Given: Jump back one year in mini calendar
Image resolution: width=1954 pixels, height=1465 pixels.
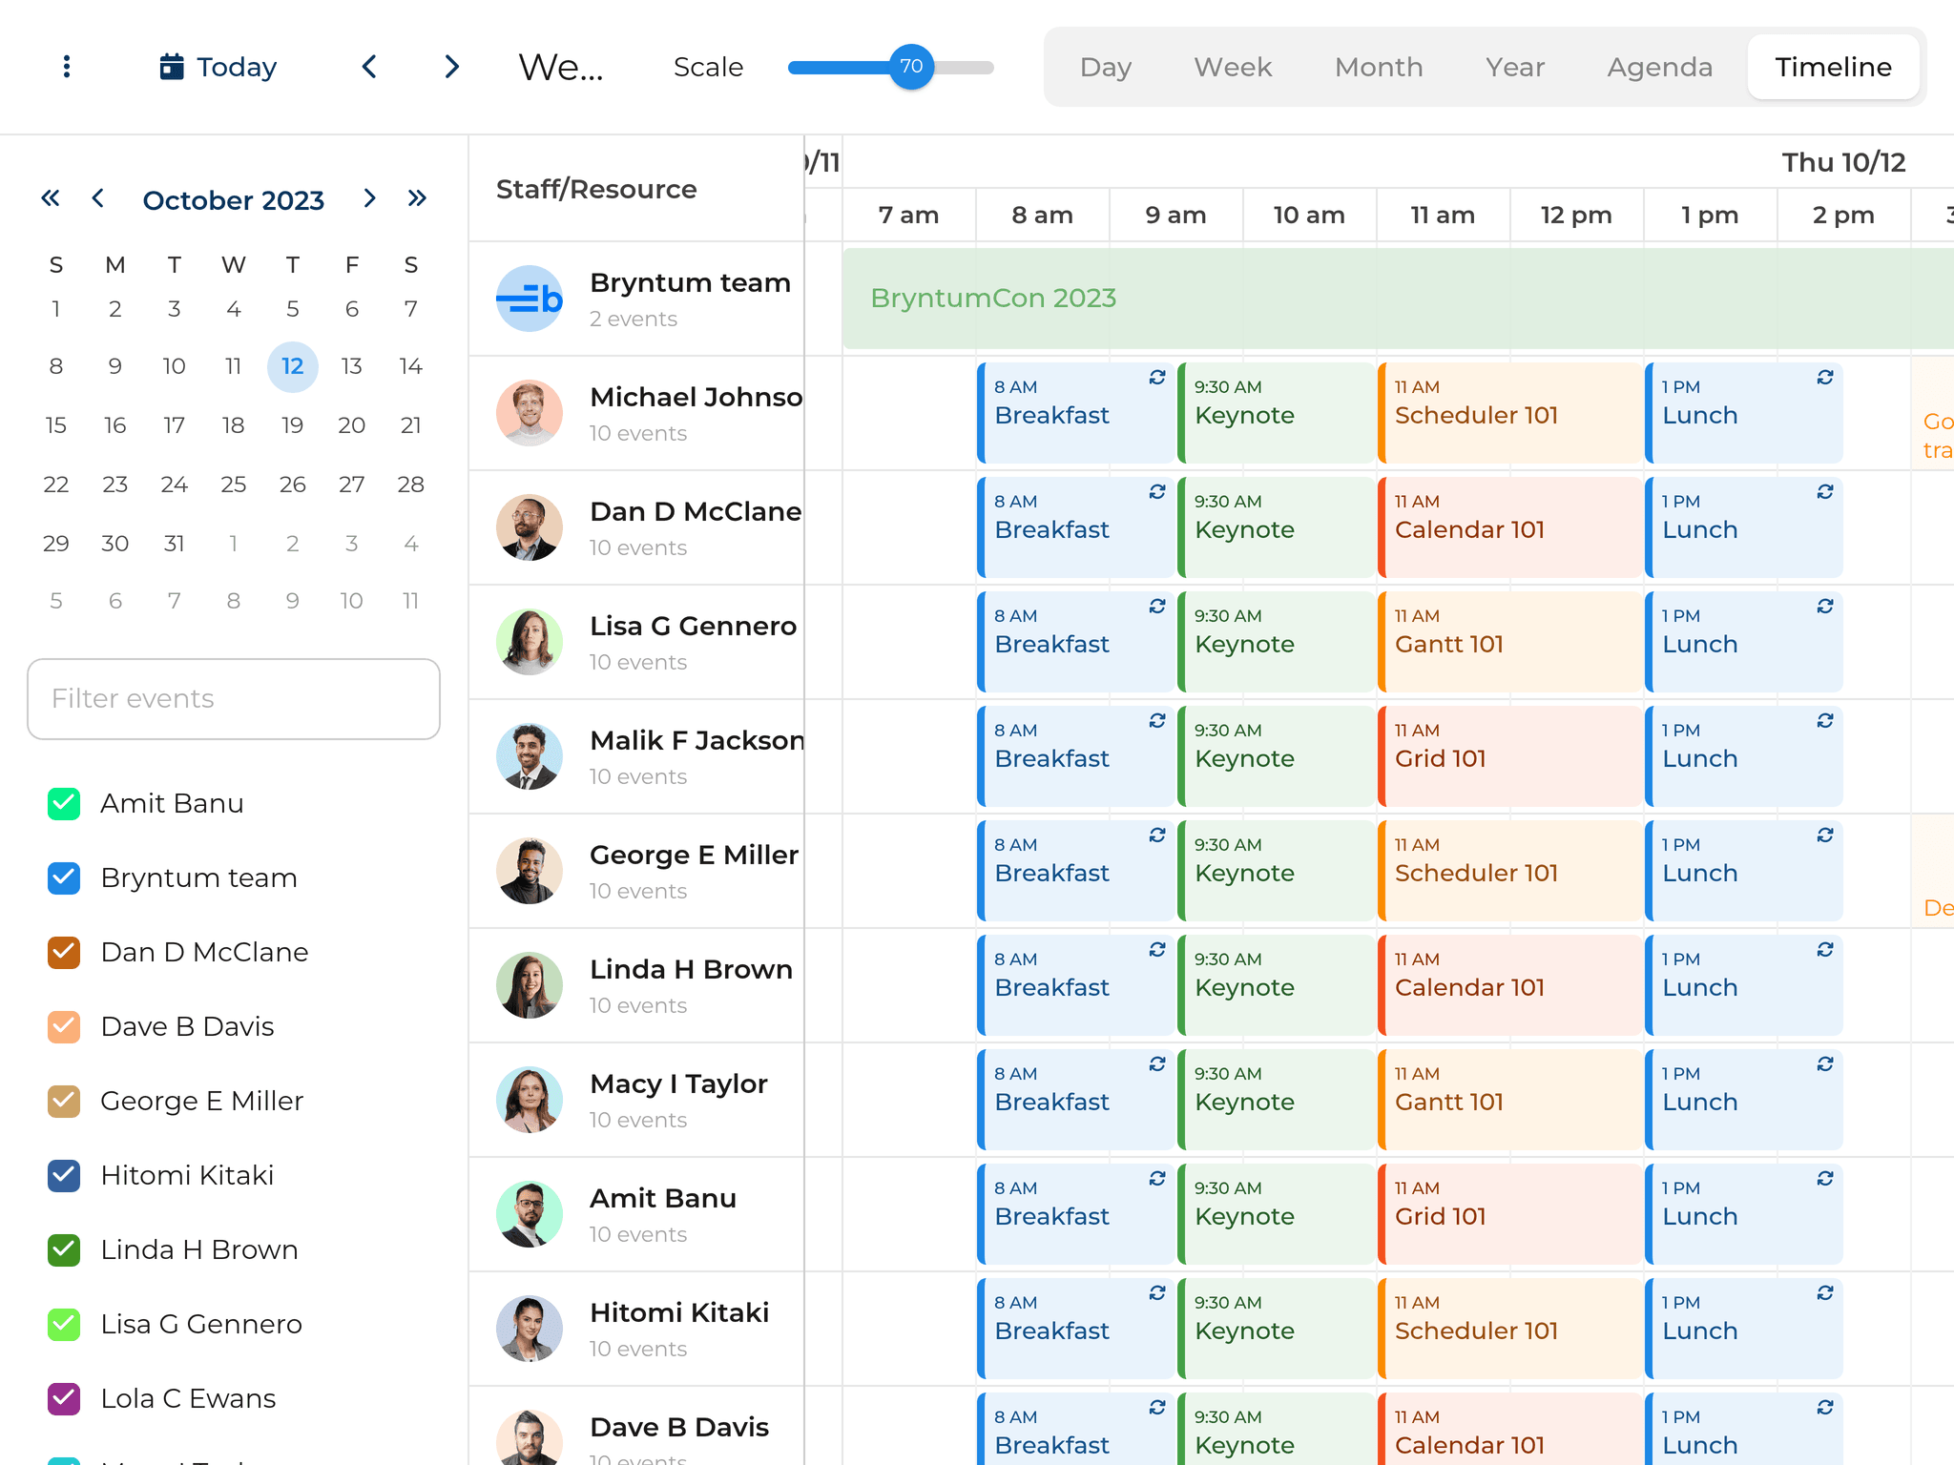Looking at the screenshot, I should [51, 198].
